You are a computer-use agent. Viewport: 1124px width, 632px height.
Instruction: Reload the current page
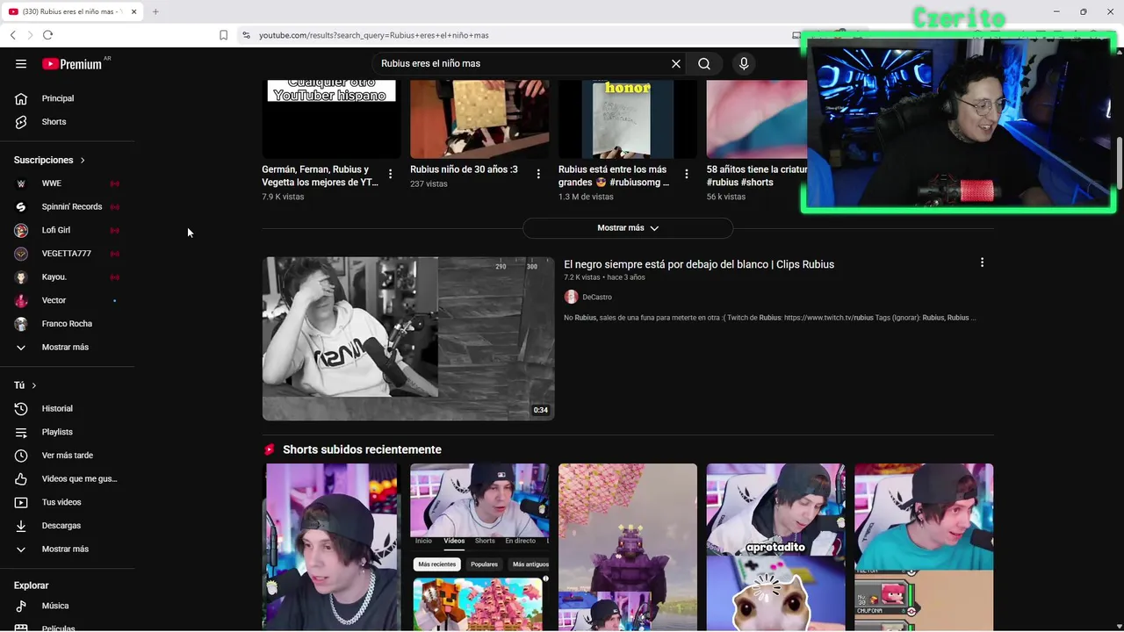point(47,35)
